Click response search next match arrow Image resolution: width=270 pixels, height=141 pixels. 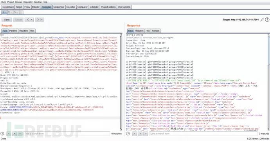click(x=146, y=134)
